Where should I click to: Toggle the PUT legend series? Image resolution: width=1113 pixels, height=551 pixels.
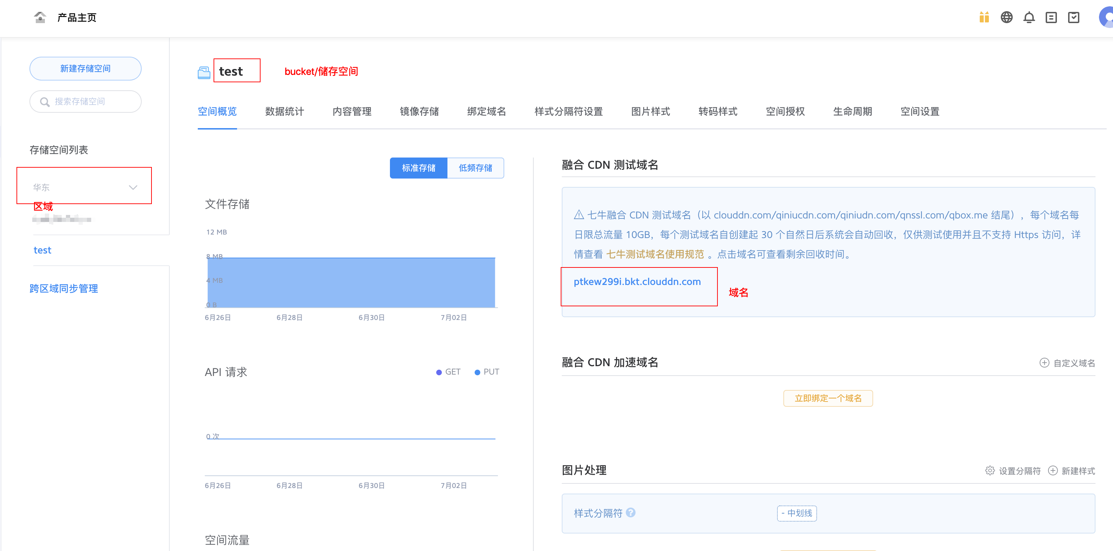pyautogui.click(x=486, y=372)
